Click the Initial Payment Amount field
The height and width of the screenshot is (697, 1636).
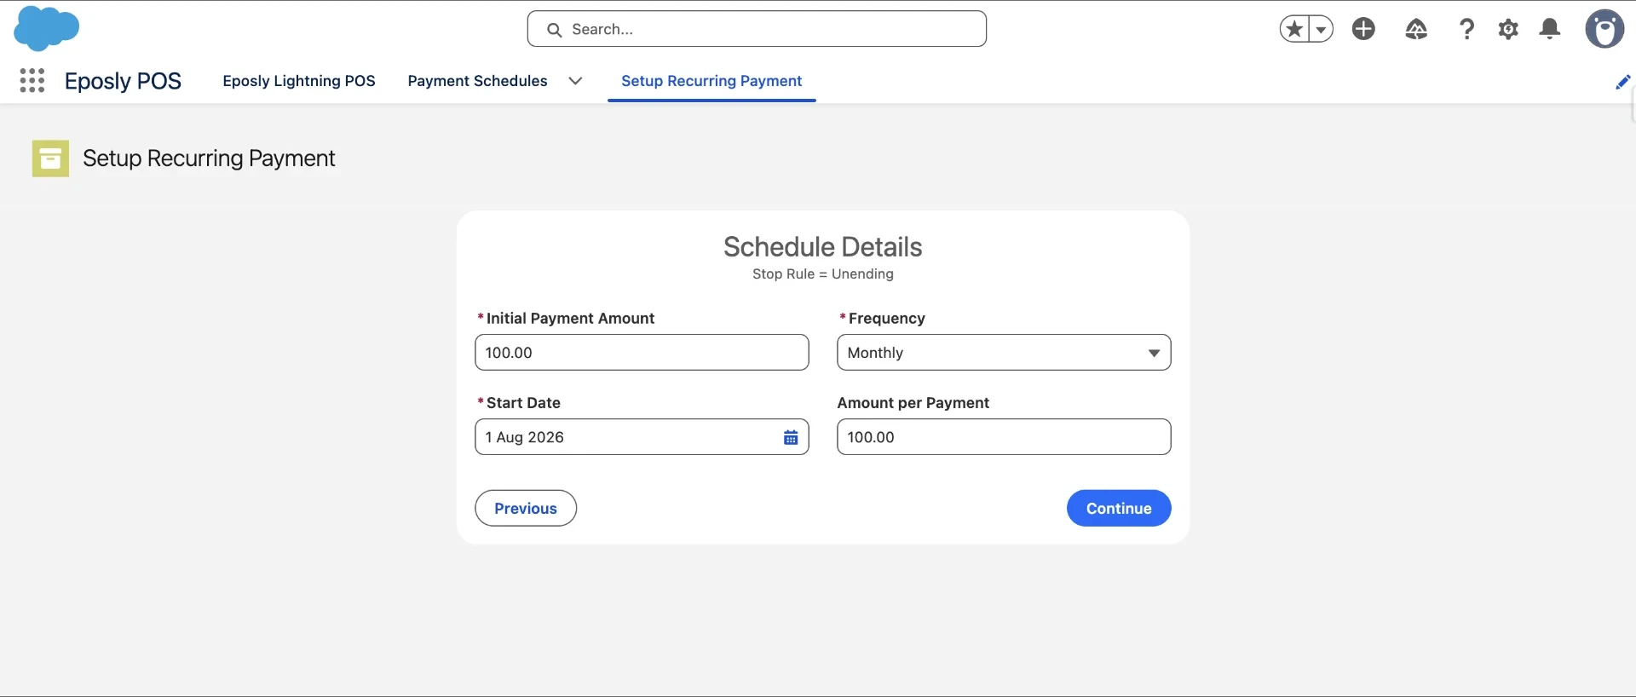(x=642, y=353)
